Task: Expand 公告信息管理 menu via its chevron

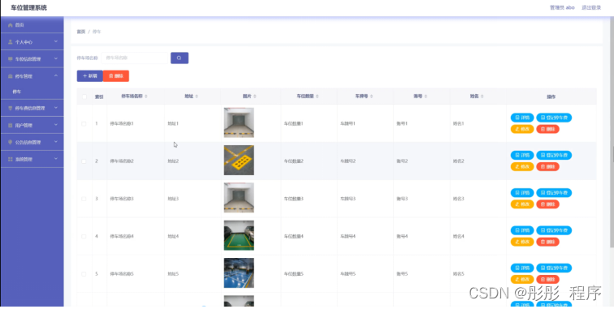Action: [56, 142]
